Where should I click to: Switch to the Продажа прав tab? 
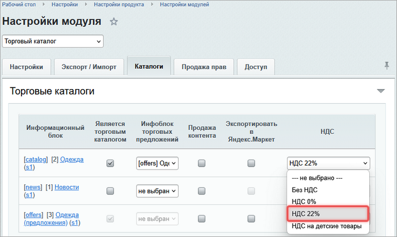coord(204,67)
